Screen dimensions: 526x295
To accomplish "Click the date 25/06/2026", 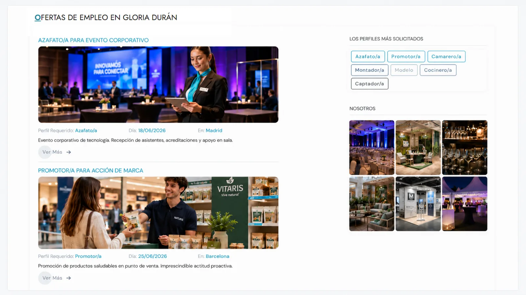I will tap(153, 256).
